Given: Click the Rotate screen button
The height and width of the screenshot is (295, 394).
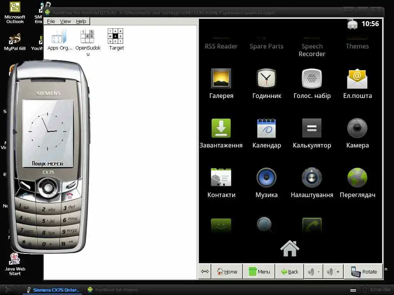Looking at the screenshot, I should coord(364,272).
